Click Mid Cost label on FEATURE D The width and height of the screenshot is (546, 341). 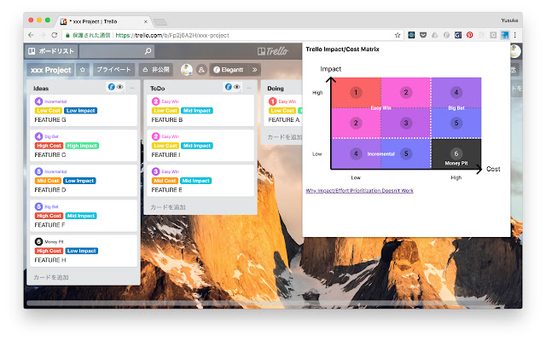[48, 181]
